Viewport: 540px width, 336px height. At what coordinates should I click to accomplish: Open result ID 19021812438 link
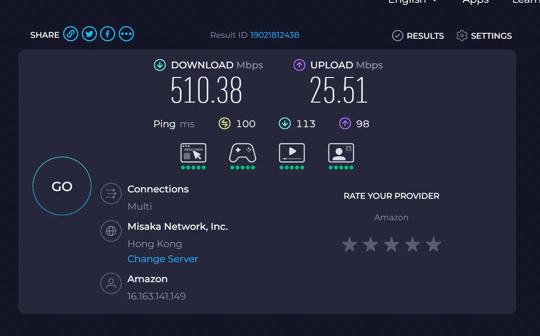click(275, 35)
